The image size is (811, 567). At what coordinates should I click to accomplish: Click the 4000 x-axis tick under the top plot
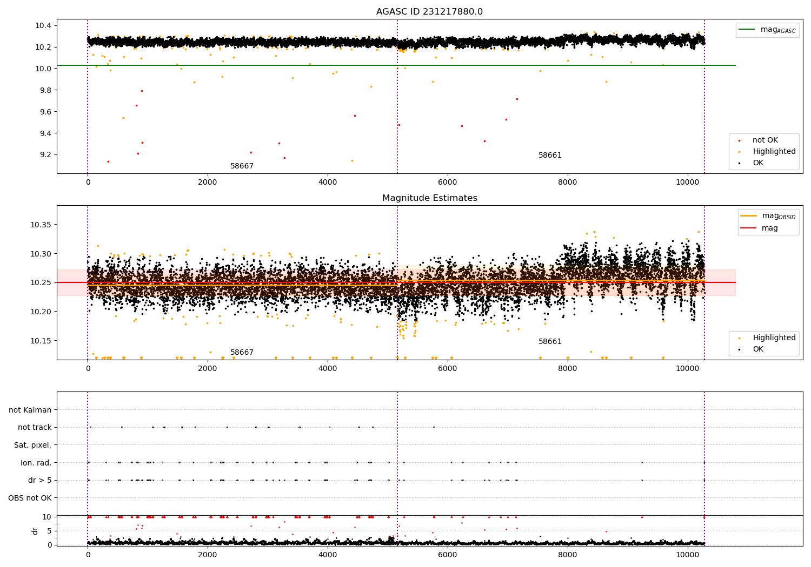tap(328, 183)
